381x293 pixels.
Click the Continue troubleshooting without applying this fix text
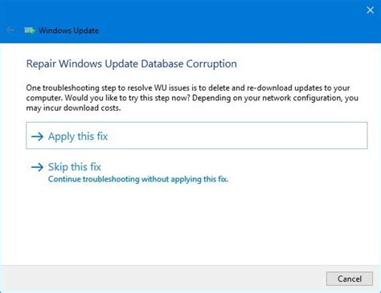[x=138, y=179]
